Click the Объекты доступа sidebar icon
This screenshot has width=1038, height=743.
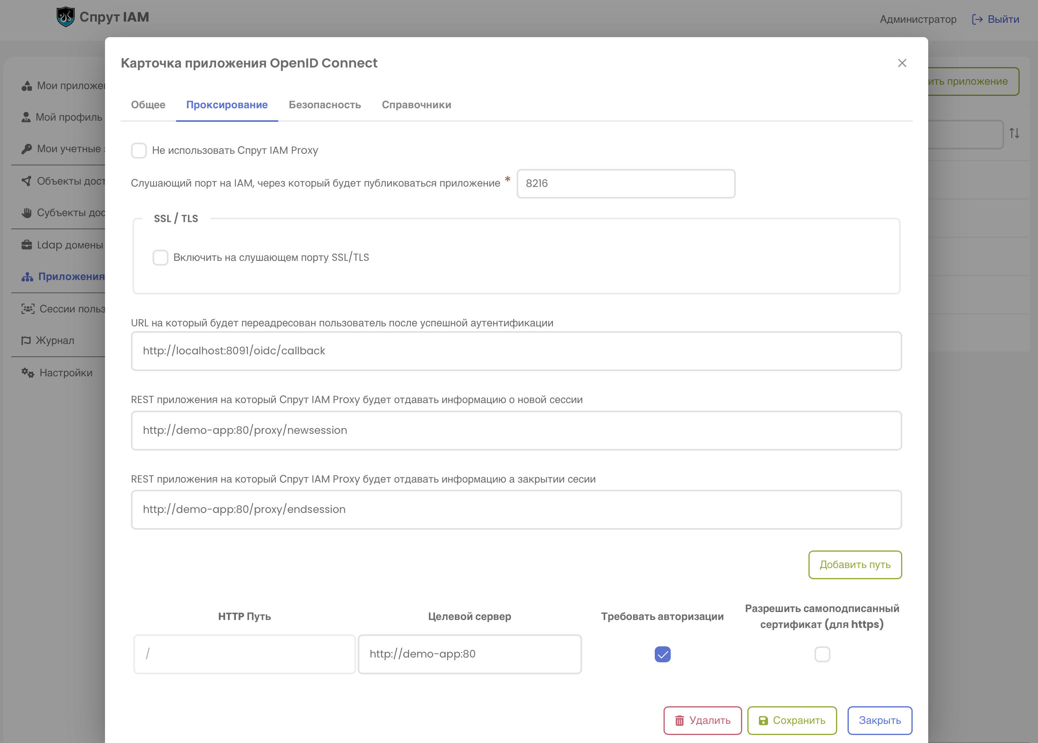click(x=27, y=181)
